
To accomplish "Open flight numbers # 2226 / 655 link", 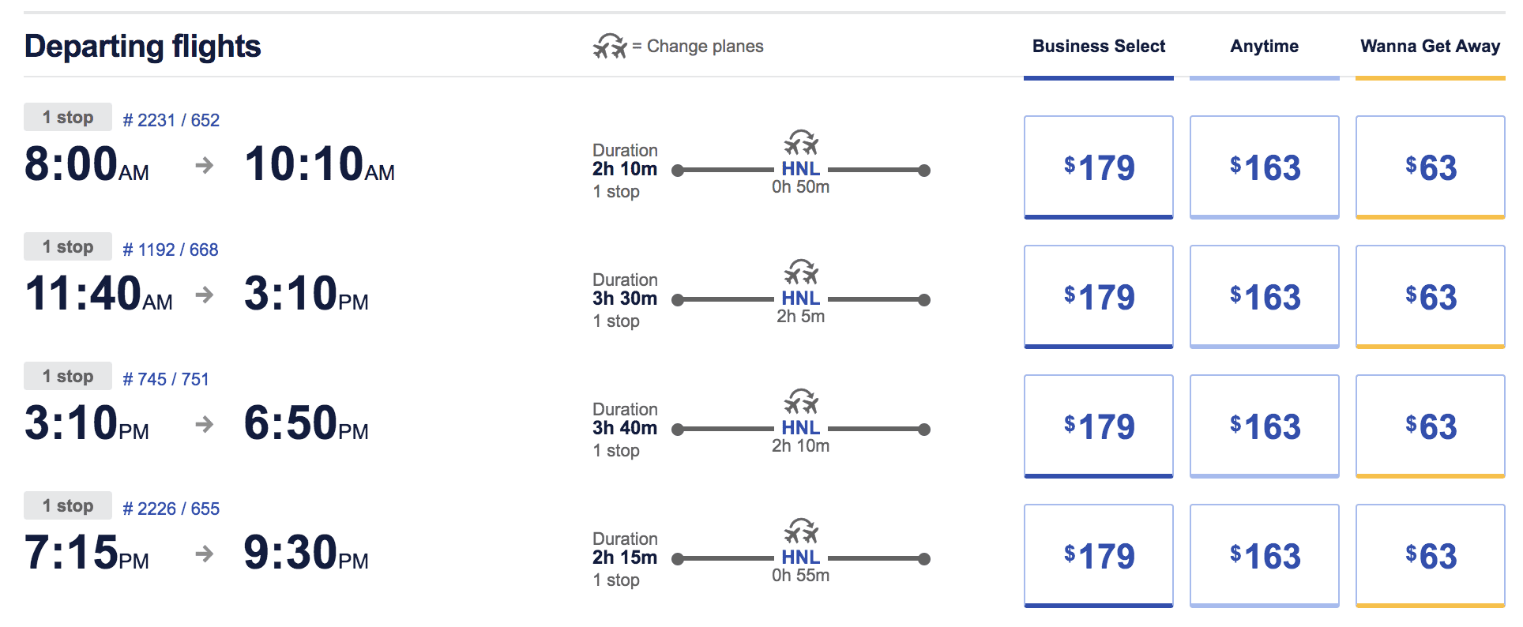I will pos(171,509).
